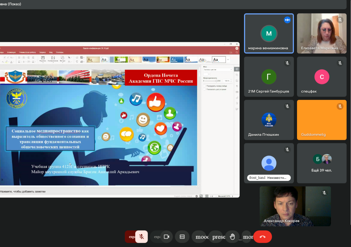Expand the slide theme gallery dropdown
This screenshot has height=247, width=351.
(228, 60)
